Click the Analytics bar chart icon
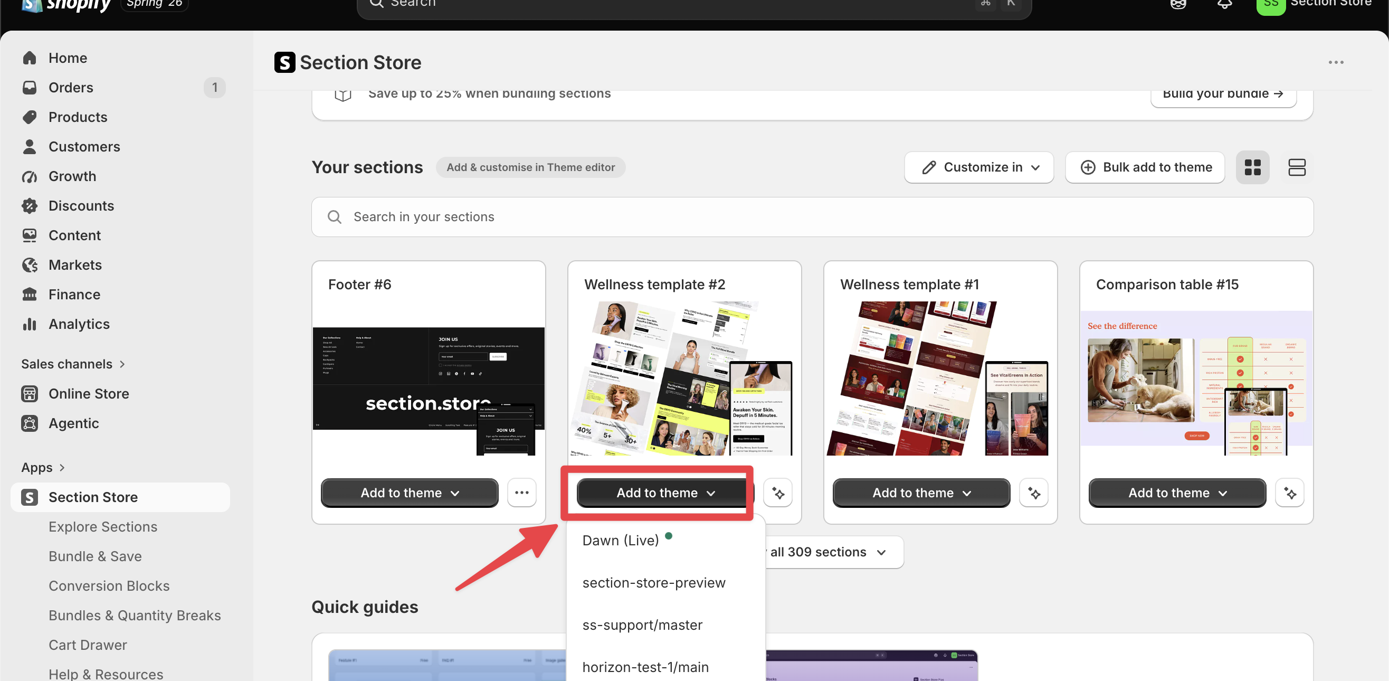Viewport: 1389px width, 681px height. 30,324
